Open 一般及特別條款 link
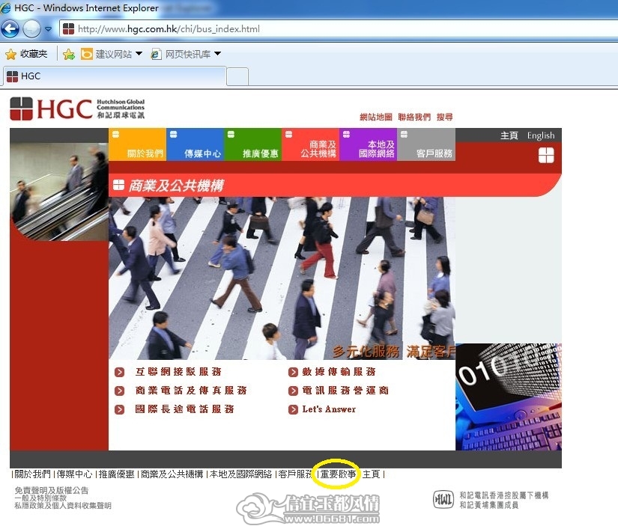This screenshot has width=618, height=532. click(40, 498)
